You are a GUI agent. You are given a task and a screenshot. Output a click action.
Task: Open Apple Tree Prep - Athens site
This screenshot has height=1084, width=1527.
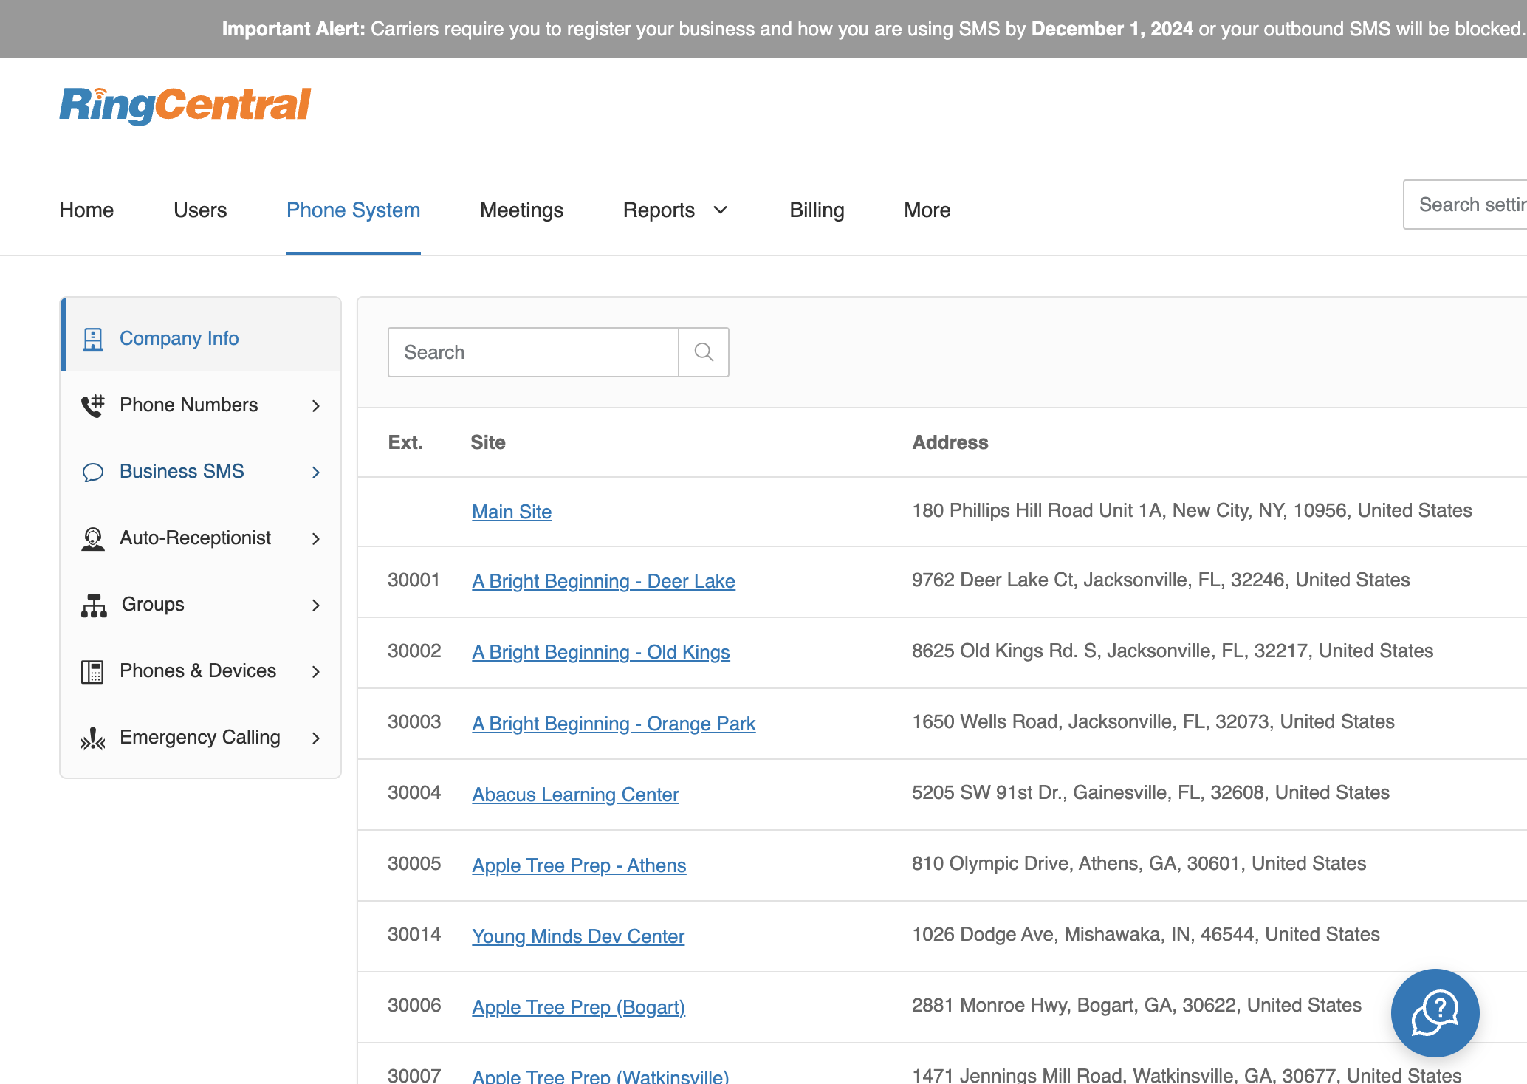(579, 865)
